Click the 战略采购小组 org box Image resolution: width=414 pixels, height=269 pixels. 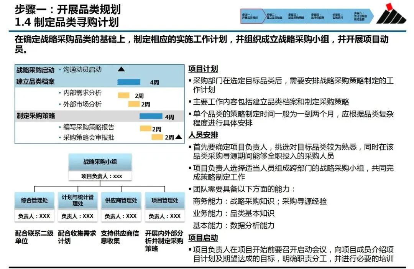click(100, 162)
